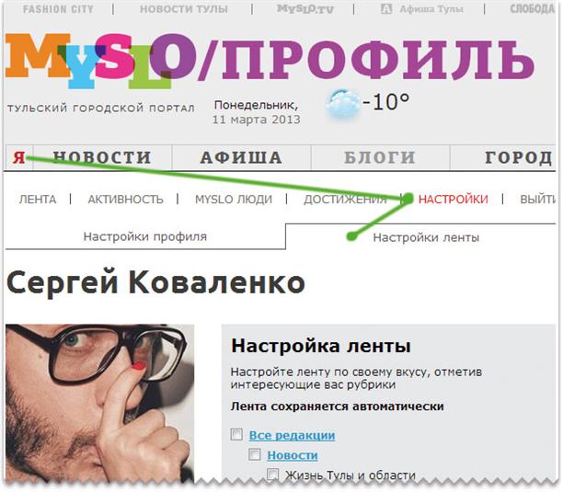Enable the Новости checkbox

pos(255,454)
